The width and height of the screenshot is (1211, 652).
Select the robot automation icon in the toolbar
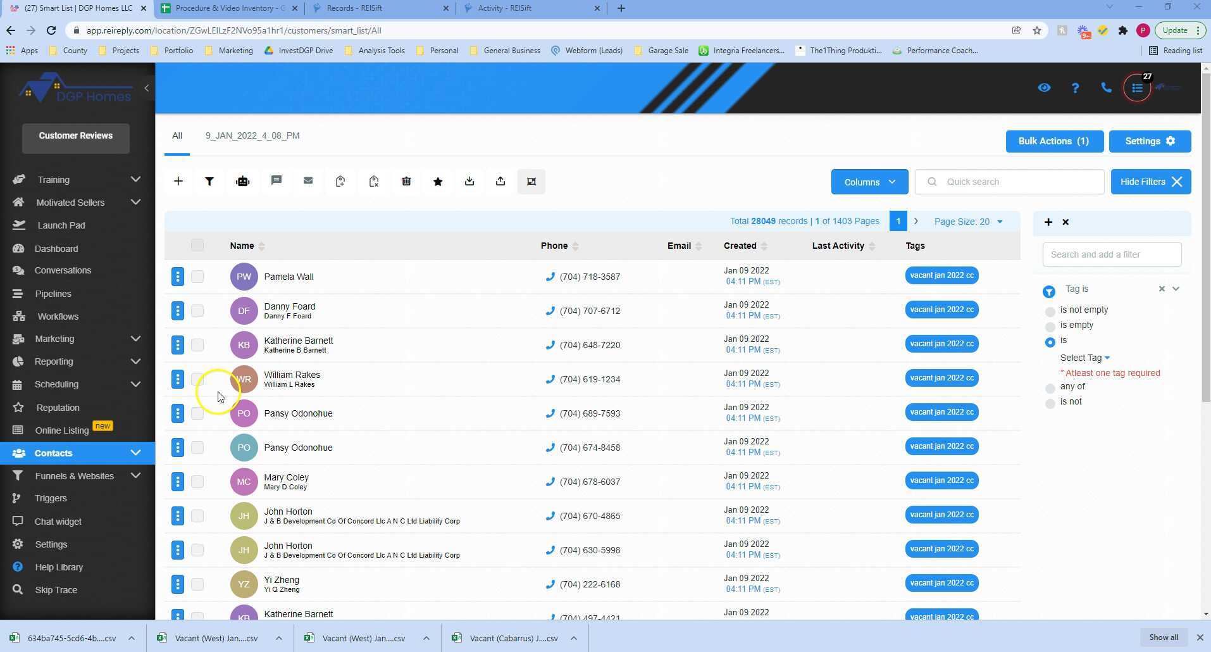click(242, 181)
